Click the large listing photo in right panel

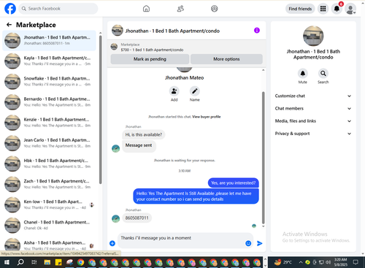coord(313,36)
